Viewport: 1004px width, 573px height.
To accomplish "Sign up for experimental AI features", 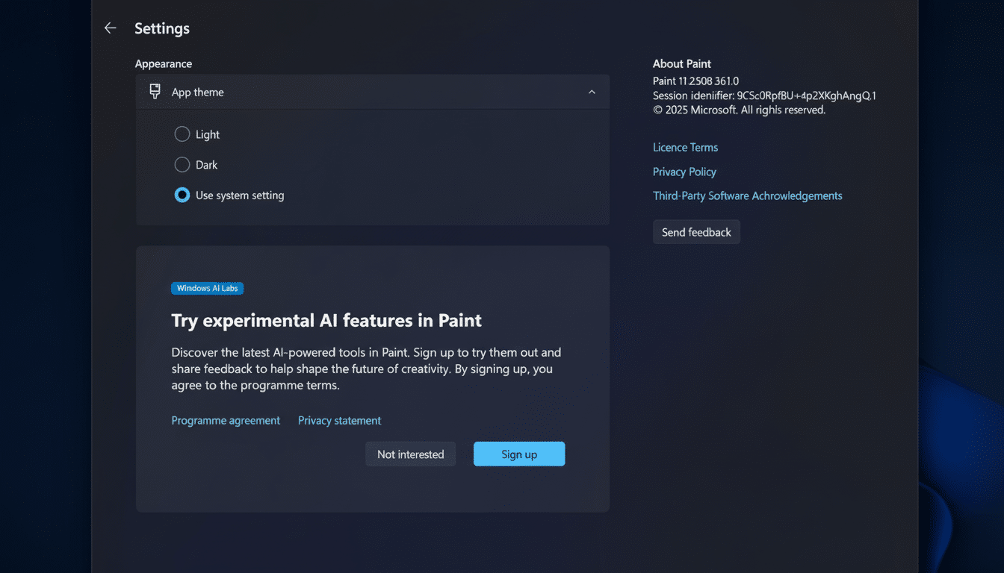I will pos(518,454).
